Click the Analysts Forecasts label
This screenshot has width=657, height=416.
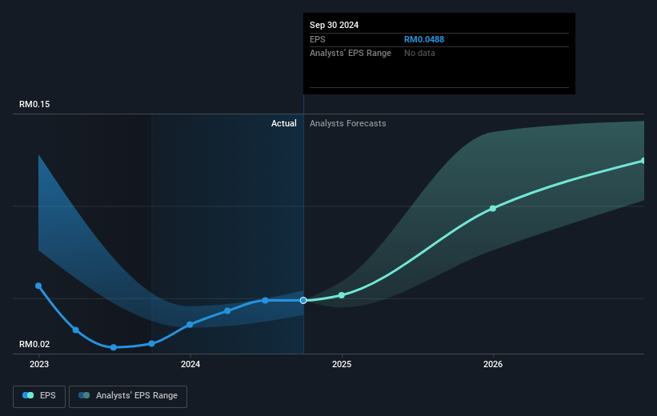[x=348, y=123]
